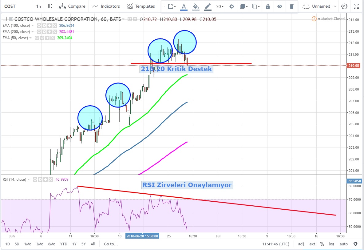Open drawing settings gear in floating toolbar
364x250 pixels.
point(232,6)
